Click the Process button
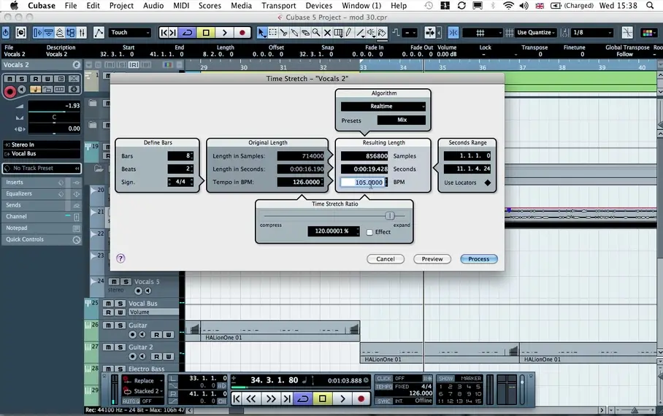 pyautogui.click(x=479, y=259)
